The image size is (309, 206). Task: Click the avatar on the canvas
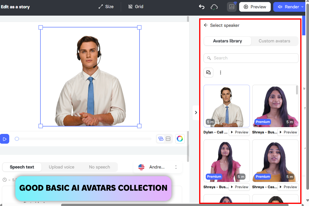(x=90, y=81)
